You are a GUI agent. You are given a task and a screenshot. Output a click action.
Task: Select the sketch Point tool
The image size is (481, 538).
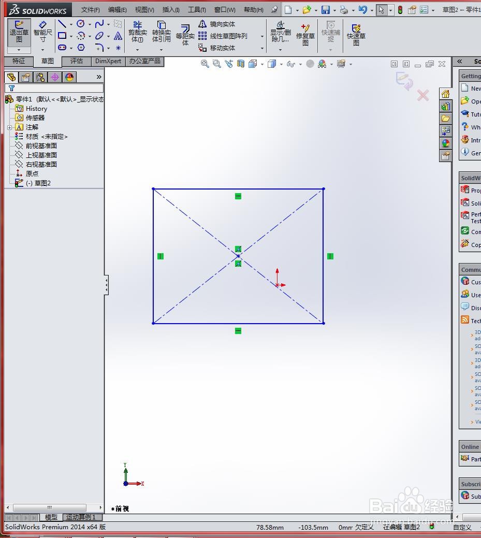pyautogui.click(x=118, y=48)
